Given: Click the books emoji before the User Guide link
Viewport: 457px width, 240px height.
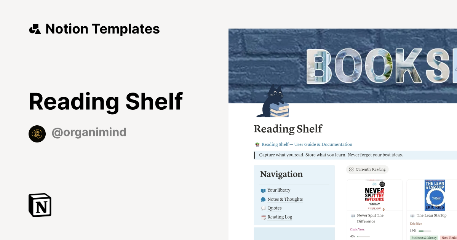Looking at the screenshot, I should pyautogui.click(x=257, y=144).
